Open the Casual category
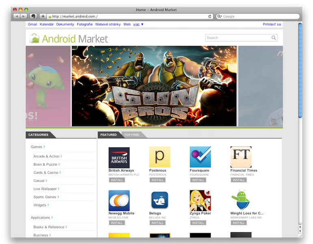The image size is (313, 244). [40, 181]
